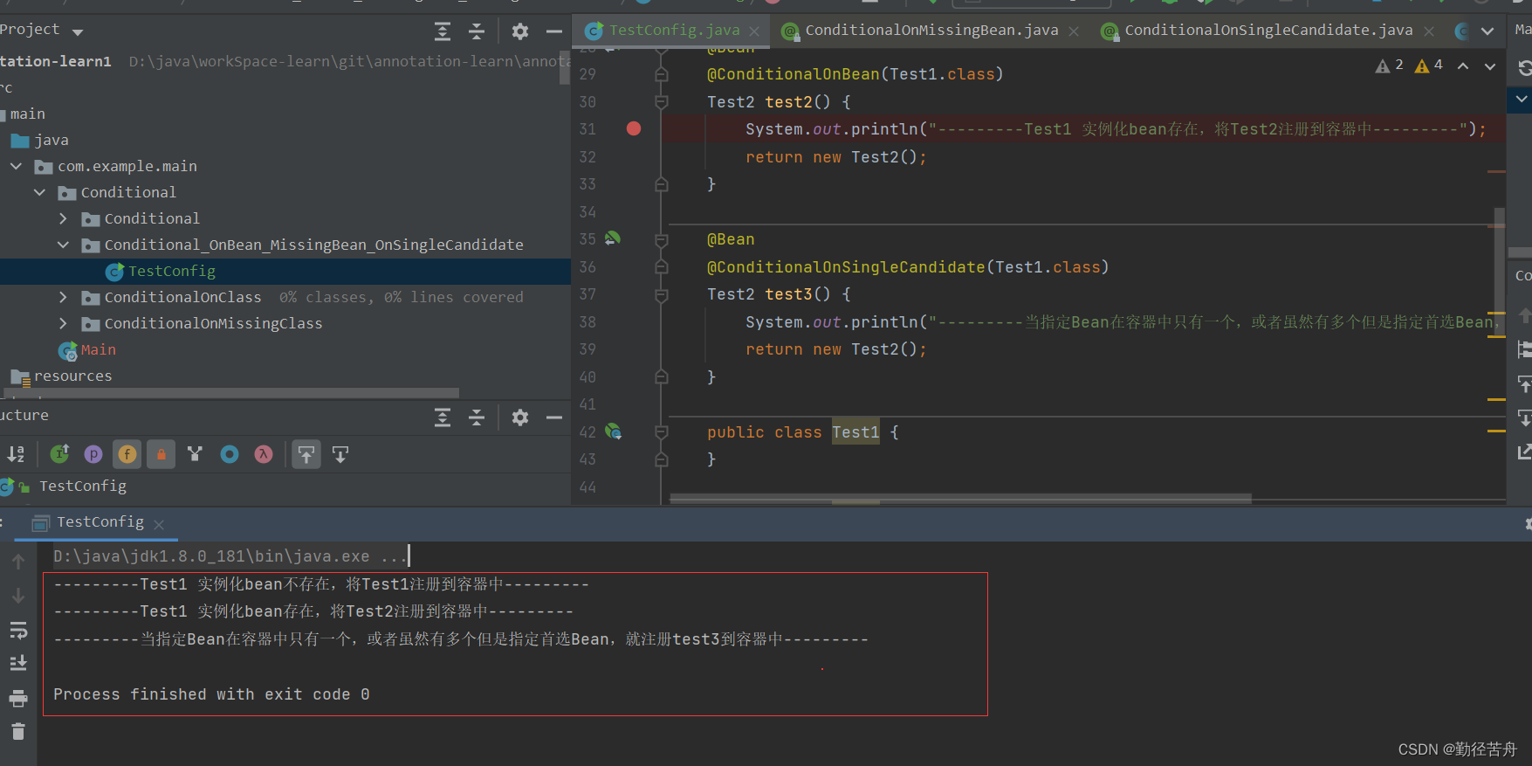Viewport: 1532px width, 766px height.
Task: Click the Project panel horizontal scrollbar
Action: click(x=231, y=393)
